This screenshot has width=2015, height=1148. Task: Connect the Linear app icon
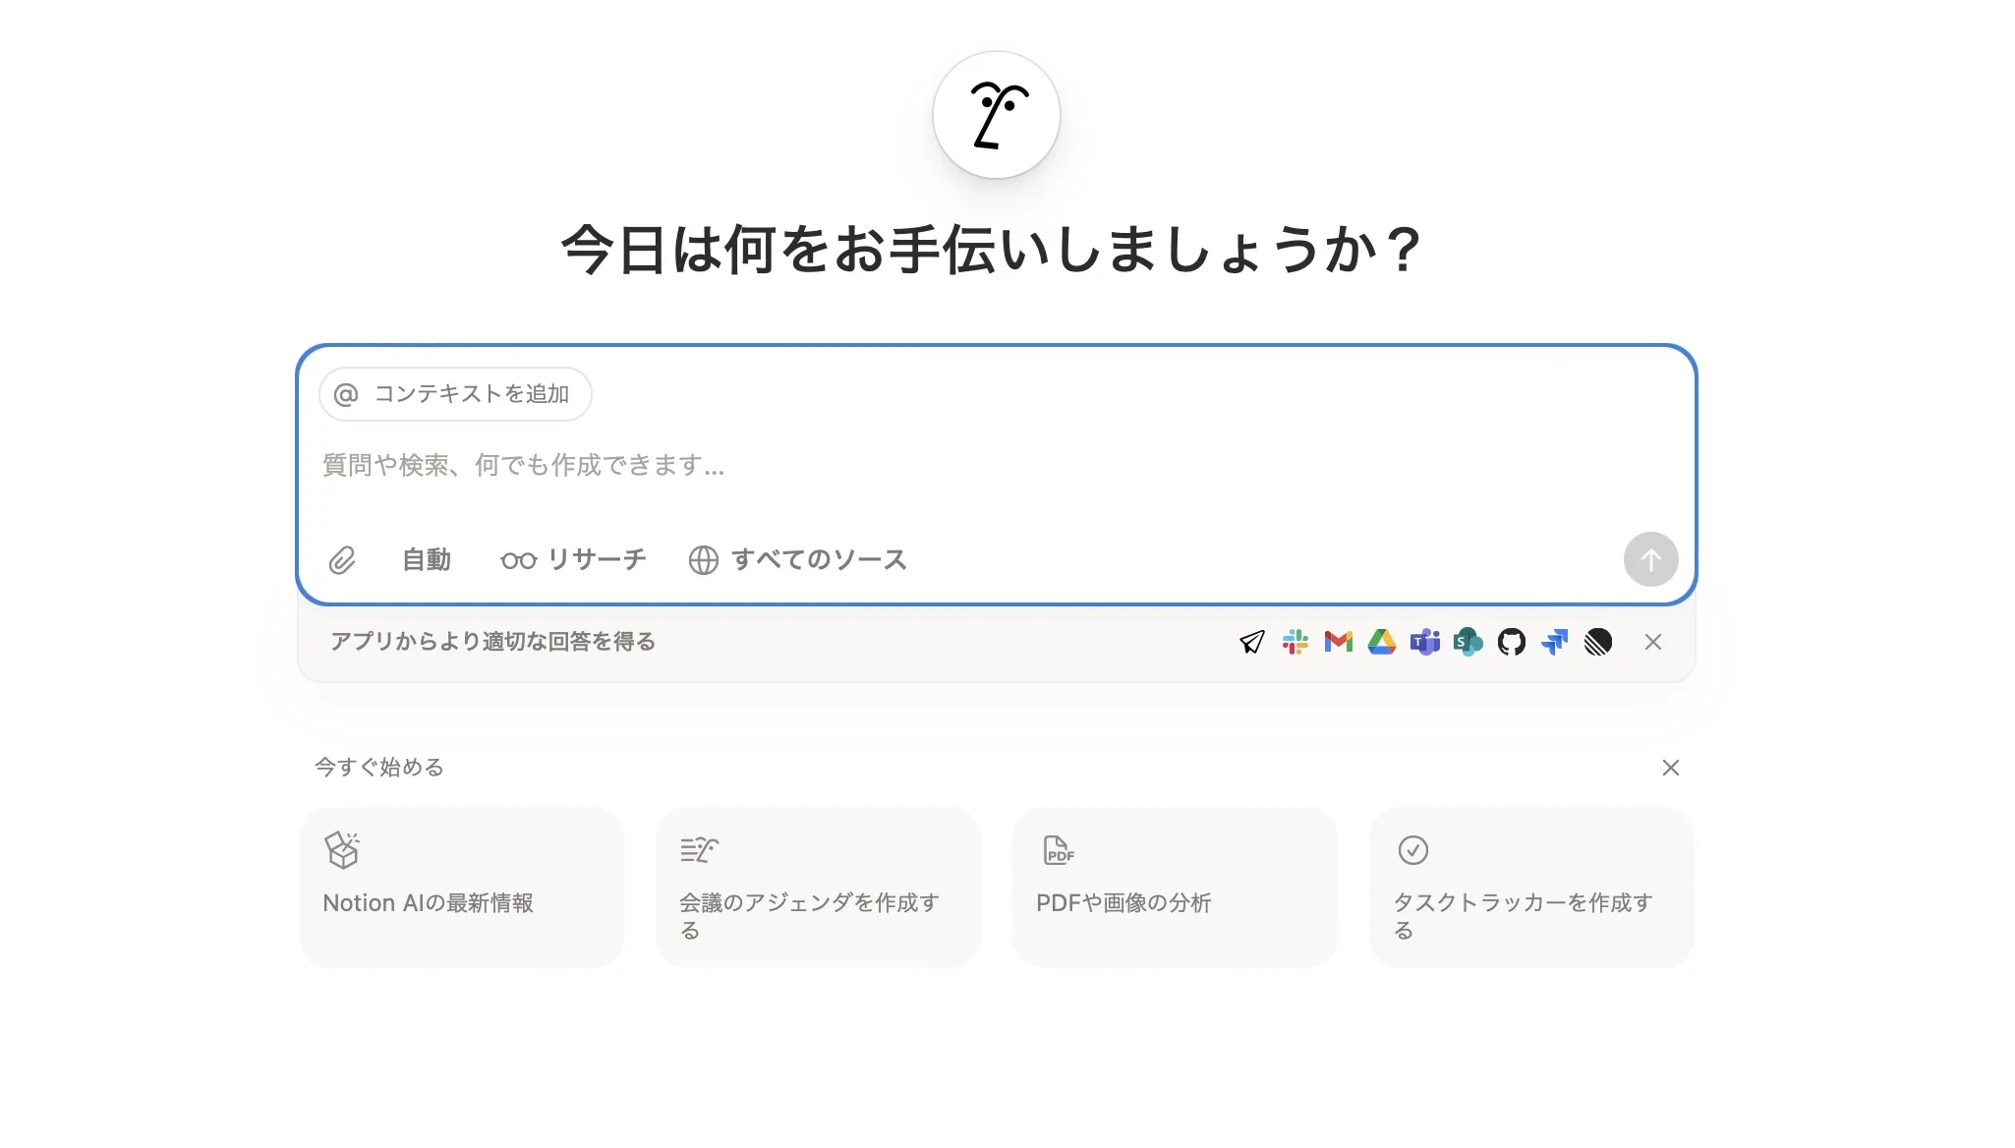pyautogui.click(x=1598, y=642)
